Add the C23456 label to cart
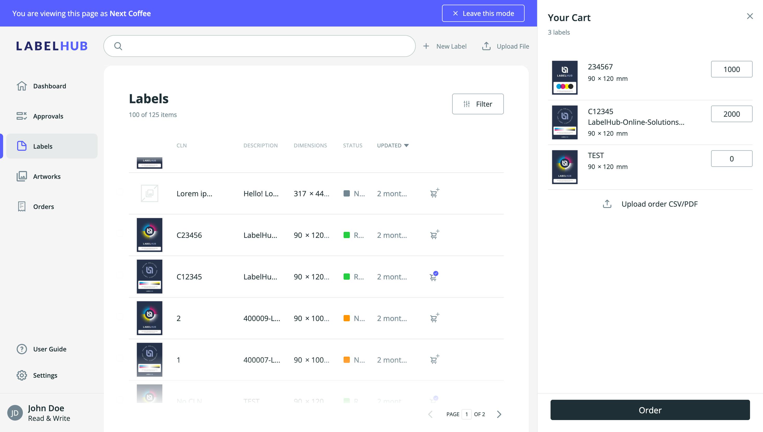Image resolution: width=763 pixels, height=432 pixels. (x=434, y=235)
